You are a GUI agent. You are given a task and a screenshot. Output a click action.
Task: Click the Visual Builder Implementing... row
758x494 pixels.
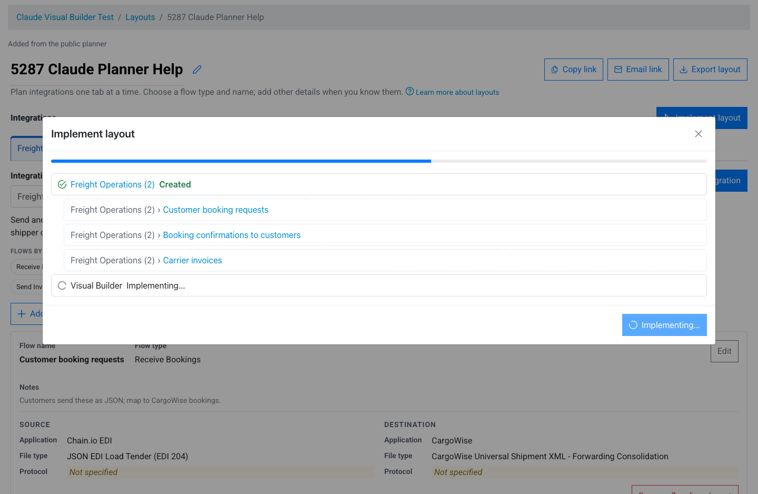379,285
